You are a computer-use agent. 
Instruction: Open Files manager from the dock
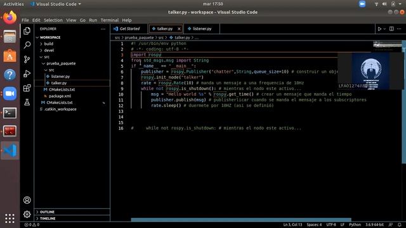[x=10, y=37]
